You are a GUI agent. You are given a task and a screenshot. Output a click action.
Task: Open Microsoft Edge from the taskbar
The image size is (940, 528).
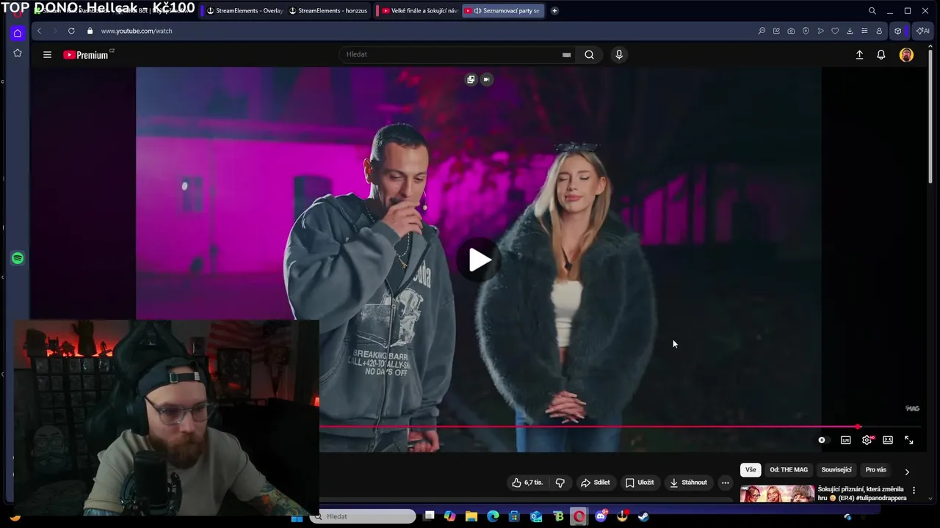(x=493, y=516)
